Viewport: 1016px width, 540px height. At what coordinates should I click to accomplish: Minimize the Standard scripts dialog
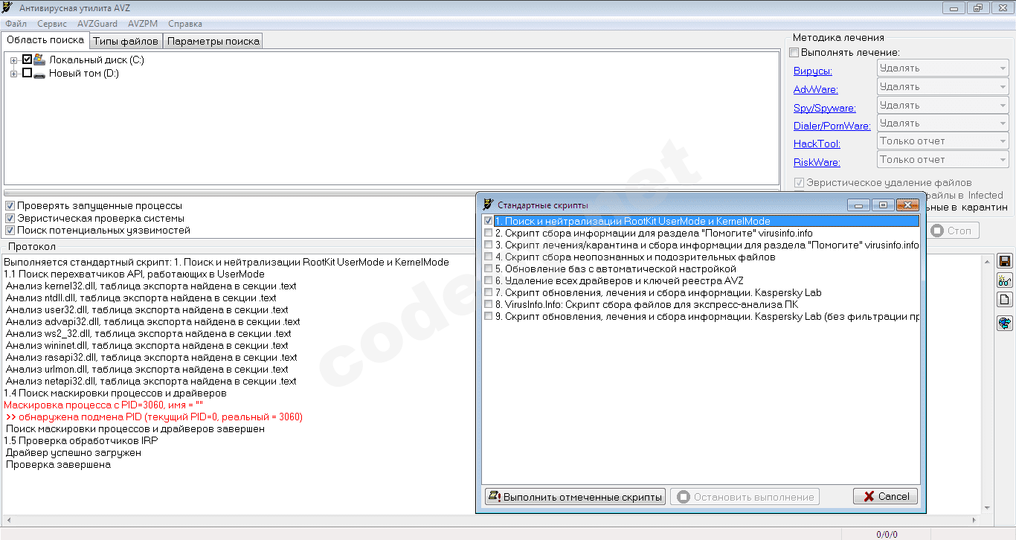point(858,205)
